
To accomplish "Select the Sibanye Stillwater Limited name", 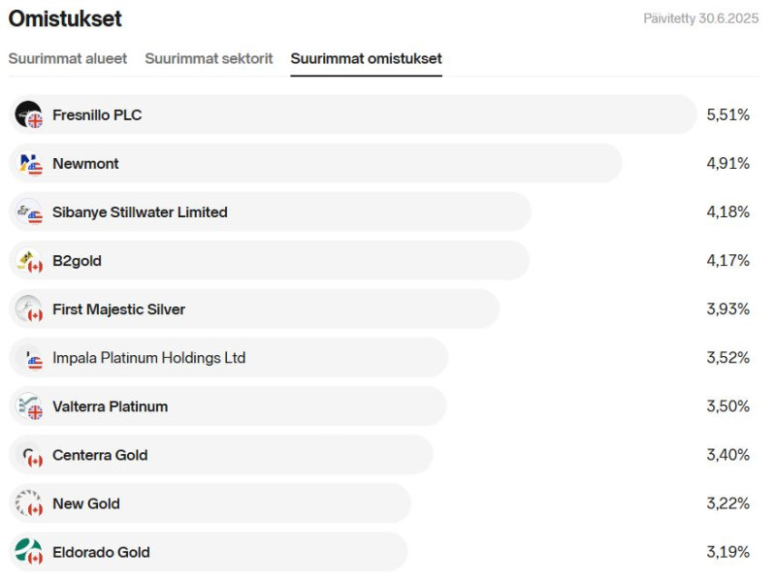I will (x=140, y=211).
